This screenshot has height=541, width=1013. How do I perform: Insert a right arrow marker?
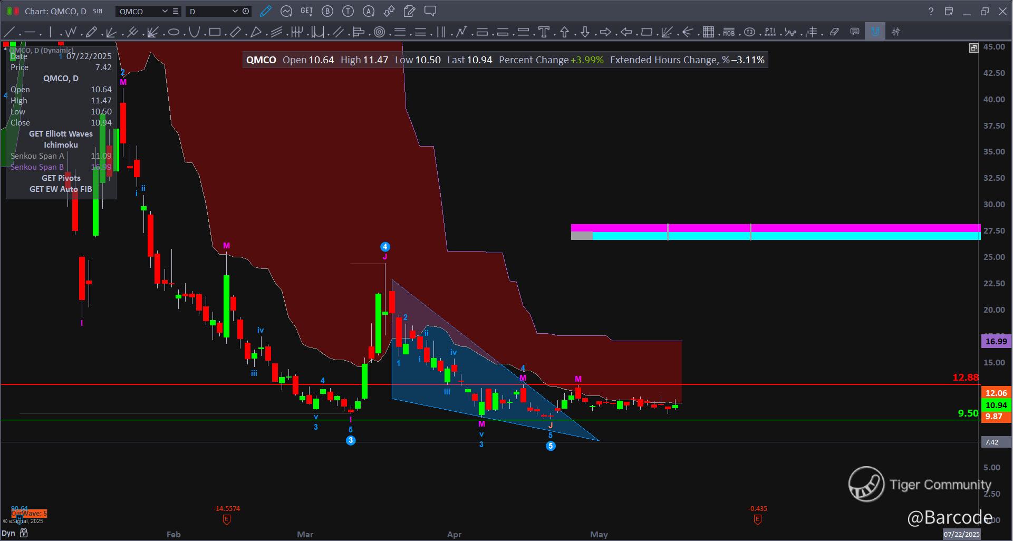605,32
